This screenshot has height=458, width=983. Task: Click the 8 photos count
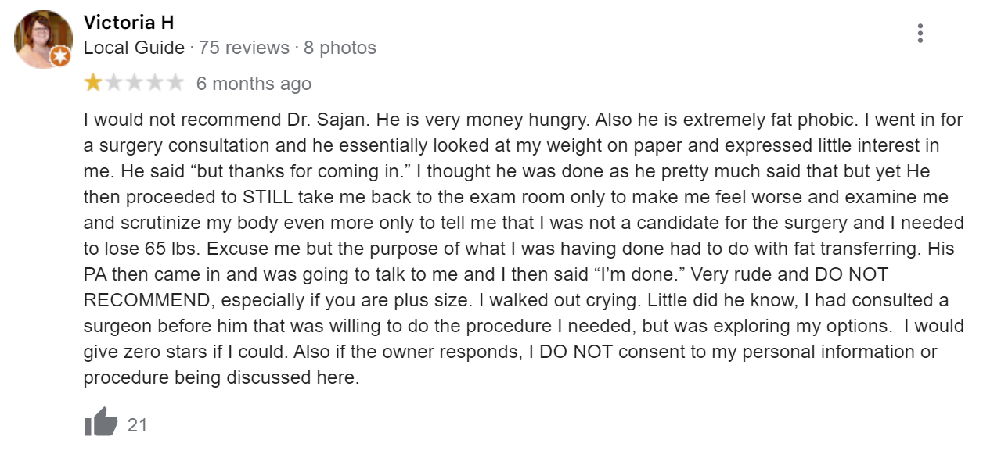coord(340,48)
